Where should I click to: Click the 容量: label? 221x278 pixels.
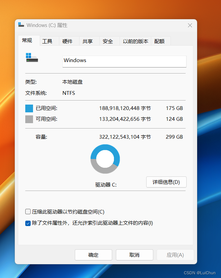[x=41, y=137]
